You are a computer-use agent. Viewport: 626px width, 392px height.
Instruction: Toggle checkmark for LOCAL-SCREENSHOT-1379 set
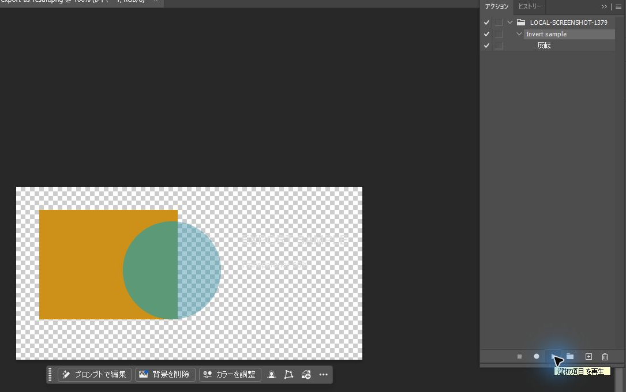click(x=487, y=22)
